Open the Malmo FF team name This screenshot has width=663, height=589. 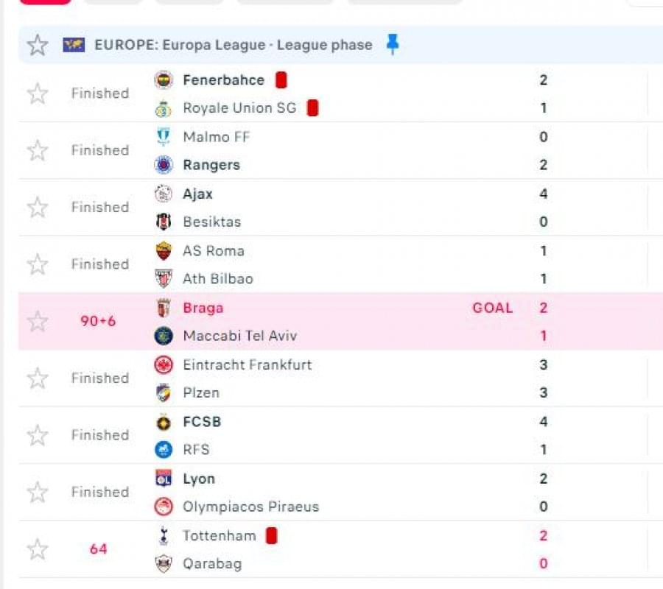(217, 137)
